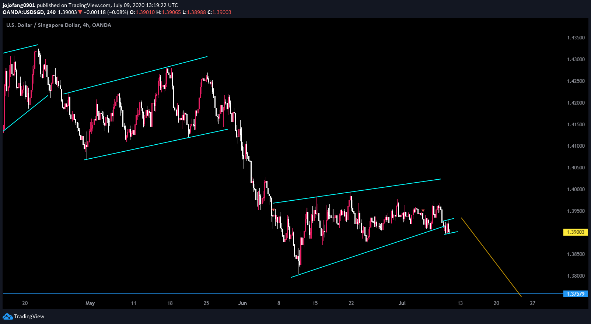Screen dimensions: 591x324
Task: Click the date 13 on time axis
Action: (x=460, y=303)
